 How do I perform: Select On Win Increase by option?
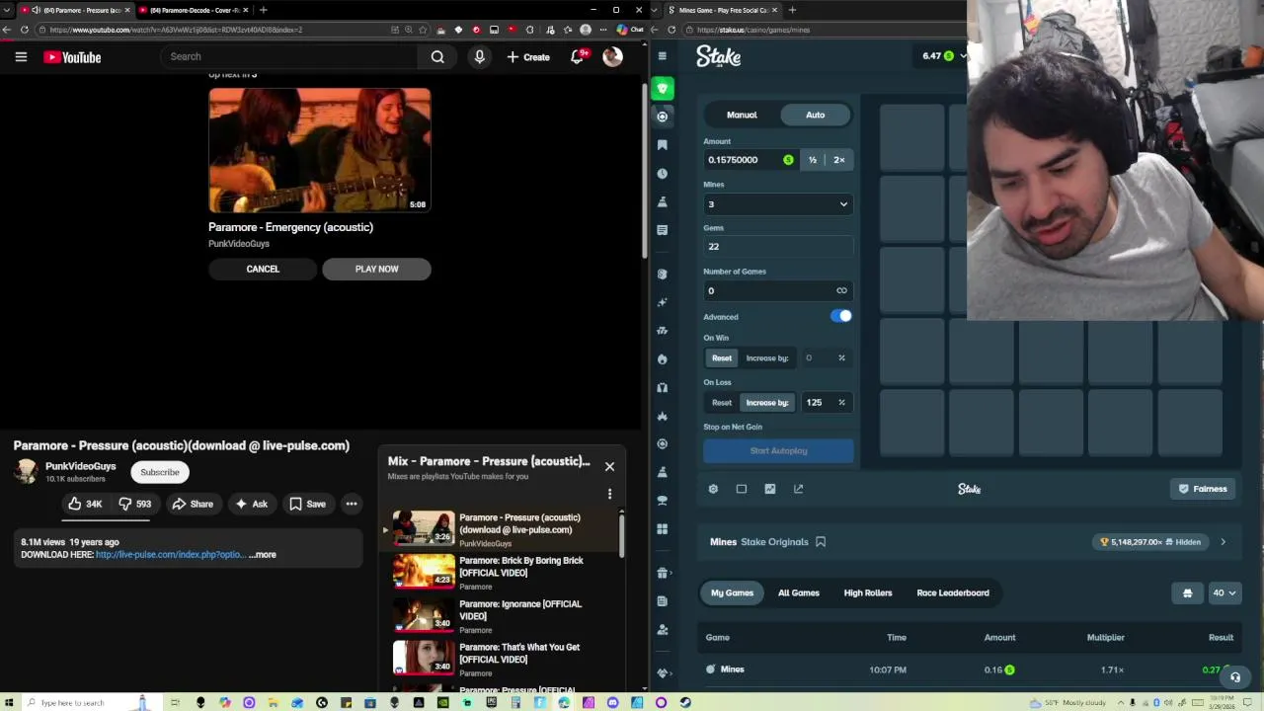[767, 357]
